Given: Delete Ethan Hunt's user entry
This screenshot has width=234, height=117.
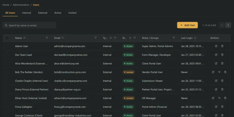Looking at the screenshot, I should 225,98.
